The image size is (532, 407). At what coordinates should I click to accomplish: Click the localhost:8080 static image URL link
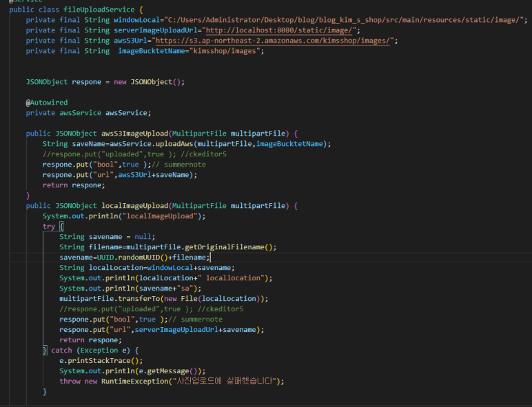(x=279, y=30)
